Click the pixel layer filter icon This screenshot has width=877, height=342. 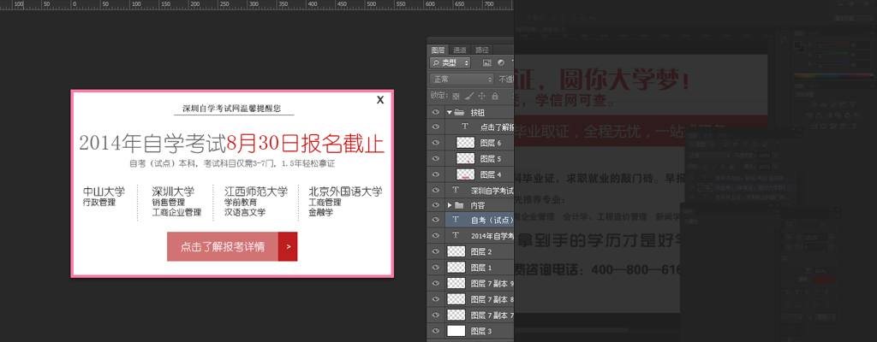486,62
